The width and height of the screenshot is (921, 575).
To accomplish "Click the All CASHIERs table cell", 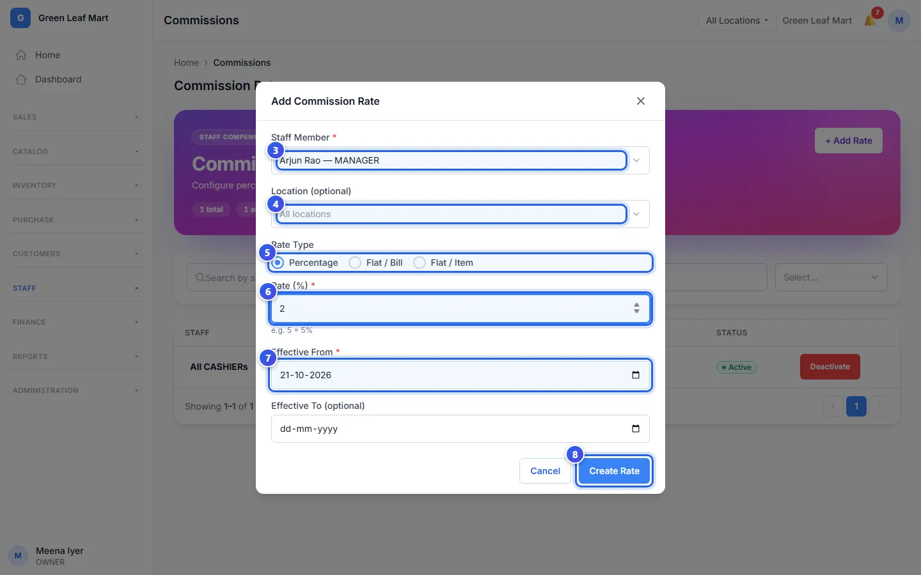I will (219, 367).
